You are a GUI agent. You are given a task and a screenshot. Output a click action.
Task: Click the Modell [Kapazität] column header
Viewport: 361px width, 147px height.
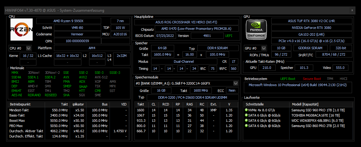coord(321,104)
